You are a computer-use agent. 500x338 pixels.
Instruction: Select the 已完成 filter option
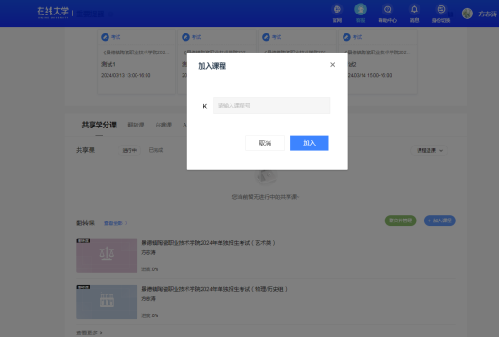tap(156, 150)
